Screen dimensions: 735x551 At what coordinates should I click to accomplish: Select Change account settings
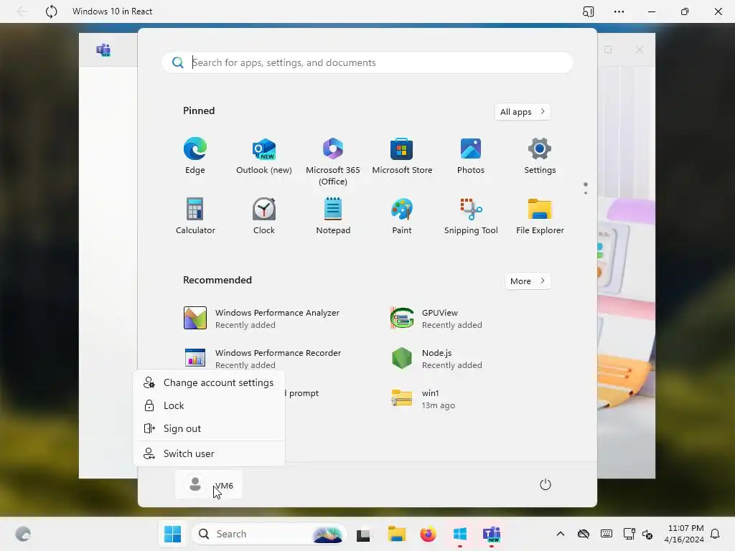[x=209, y=383]
